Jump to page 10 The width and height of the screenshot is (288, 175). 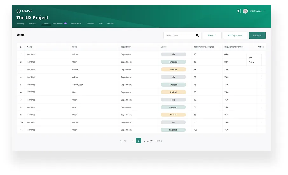pyautogui.click(x=151, y=141)
